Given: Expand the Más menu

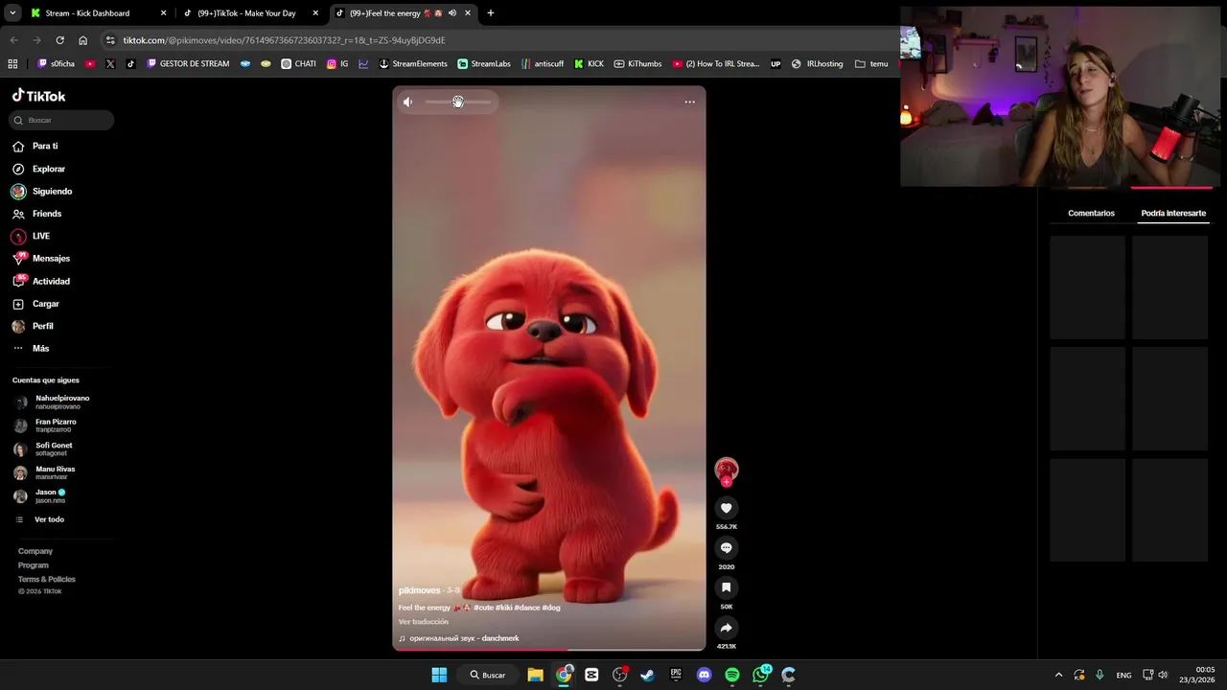Looking at the screenshot, I should pos(40,349).
